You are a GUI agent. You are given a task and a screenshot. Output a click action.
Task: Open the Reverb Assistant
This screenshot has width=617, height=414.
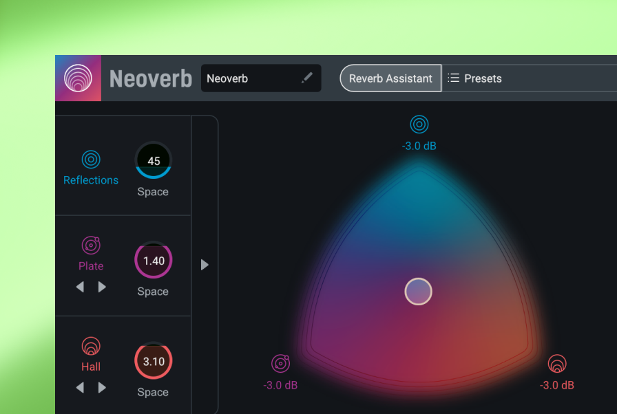coord(390,78)
